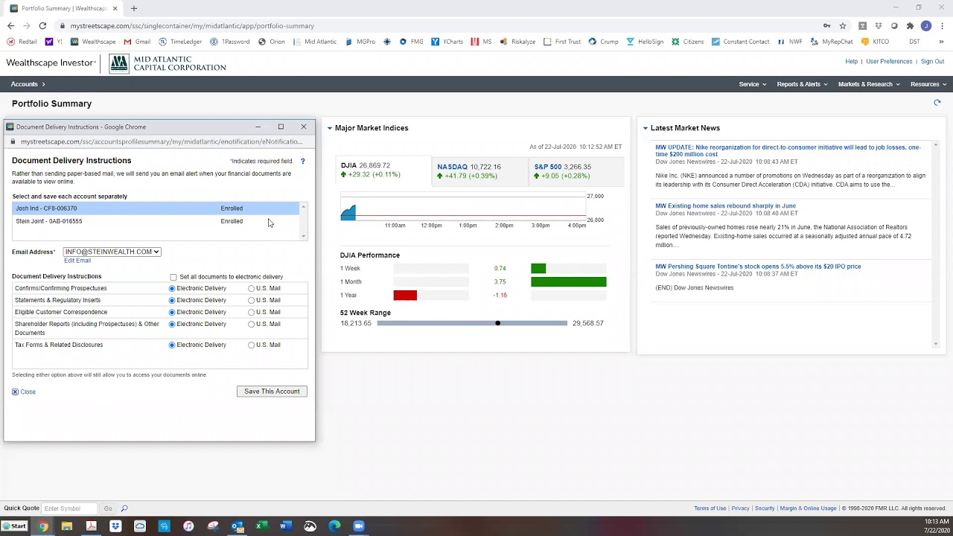The height and width of the screenshot is (536, 953).
Task: Click the Edit Email link
Action: point(77,261)
